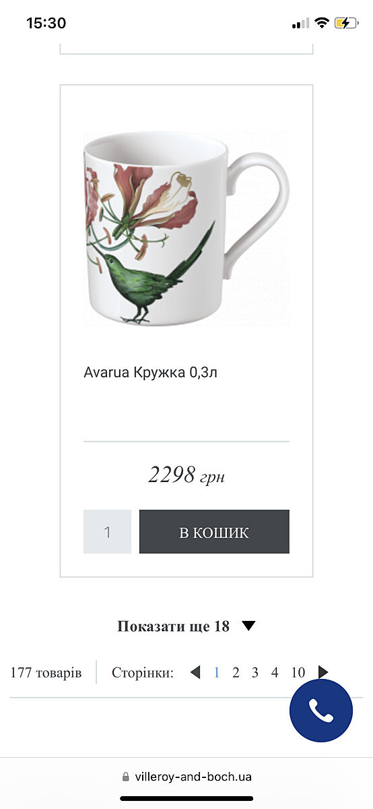Expand list via triangle beside 'Показати ще 18'
The image size is (373, 809).
coord(248,626)
